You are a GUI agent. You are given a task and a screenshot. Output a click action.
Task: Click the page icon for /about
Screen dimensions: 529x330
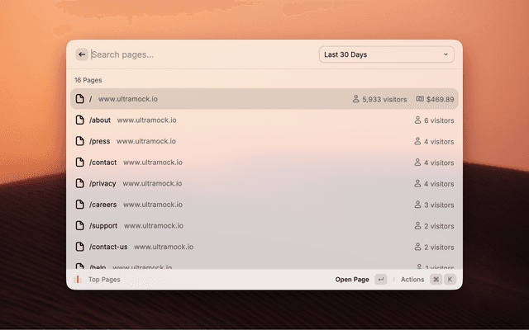point(80,120)
